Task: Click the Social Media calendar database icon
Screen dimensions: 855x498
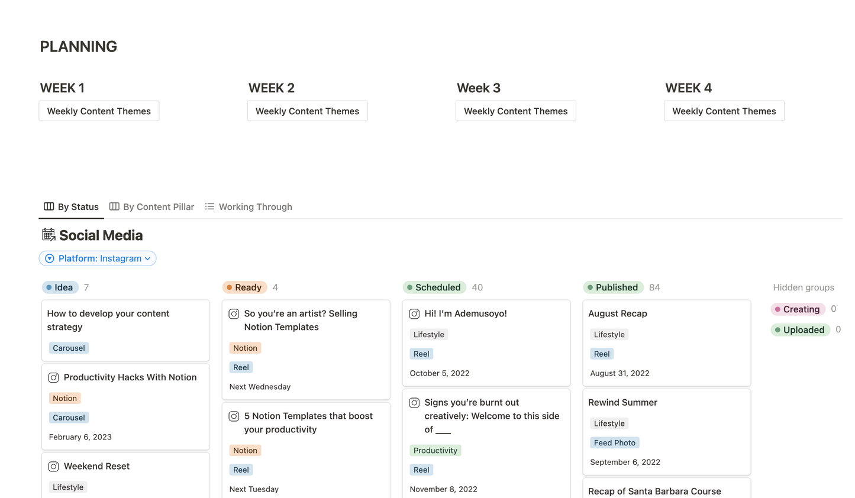Action: (49, 235)
